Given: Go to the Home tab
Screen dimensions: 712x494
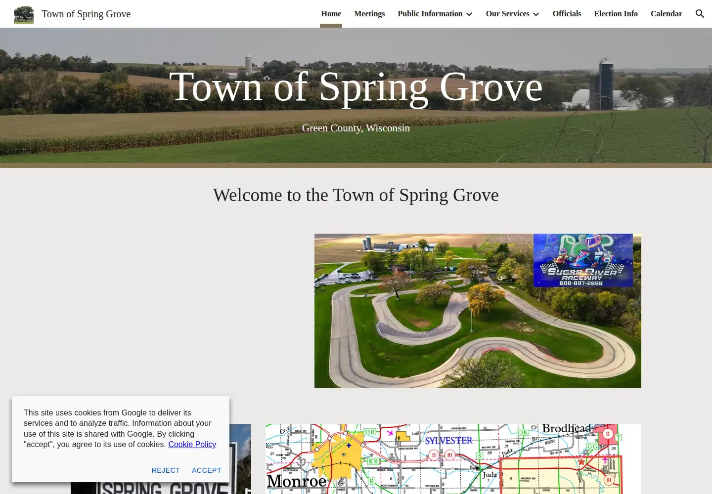Looking at the screenshot, I should pos(331,14).
